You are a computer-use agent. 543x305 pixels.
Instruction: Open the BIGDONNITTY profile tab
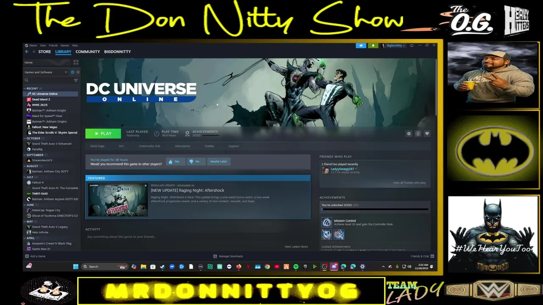pyautogui.click(x=118, y=52)
